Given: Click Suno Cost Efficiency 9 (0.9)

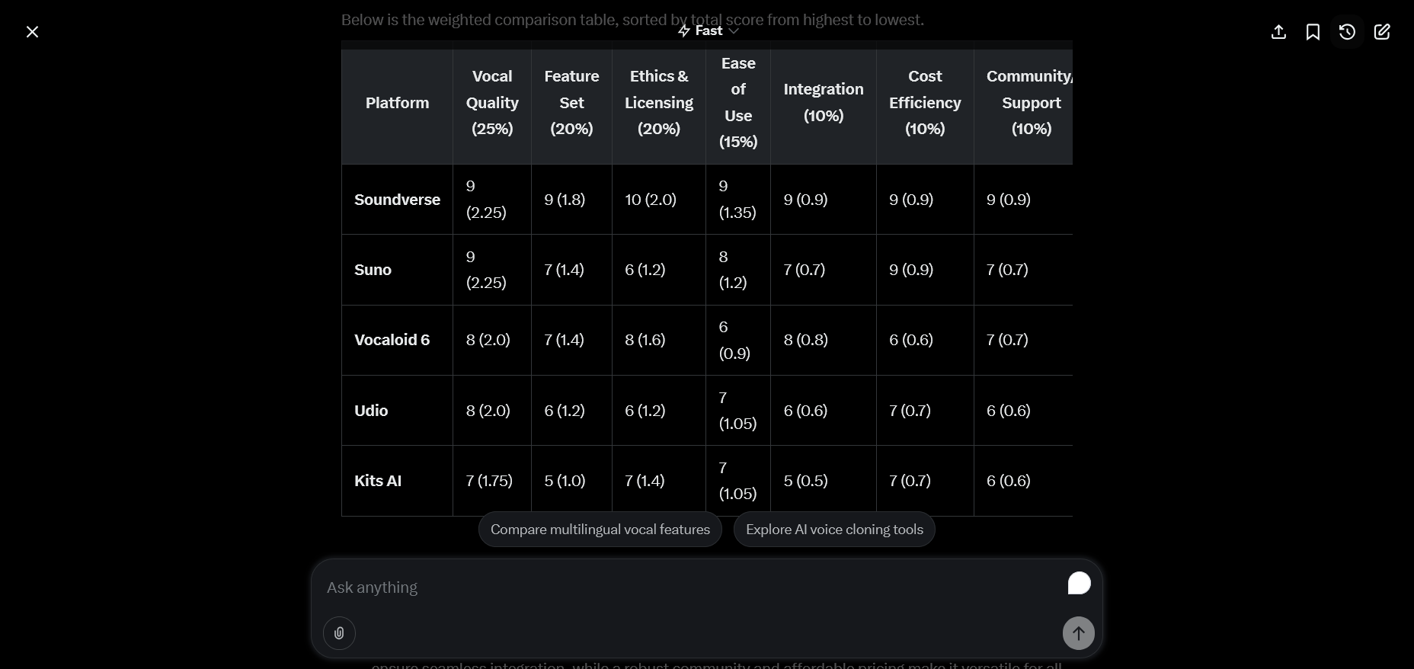Looking at the screenshot, I should click(x=911, y=270).
